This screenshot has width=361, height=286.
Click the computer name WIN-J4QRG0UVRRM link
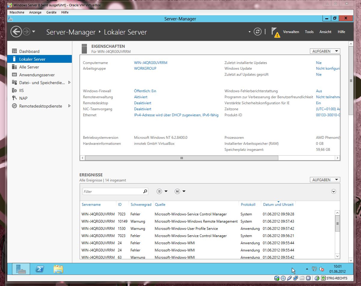[x=151, y=63]
